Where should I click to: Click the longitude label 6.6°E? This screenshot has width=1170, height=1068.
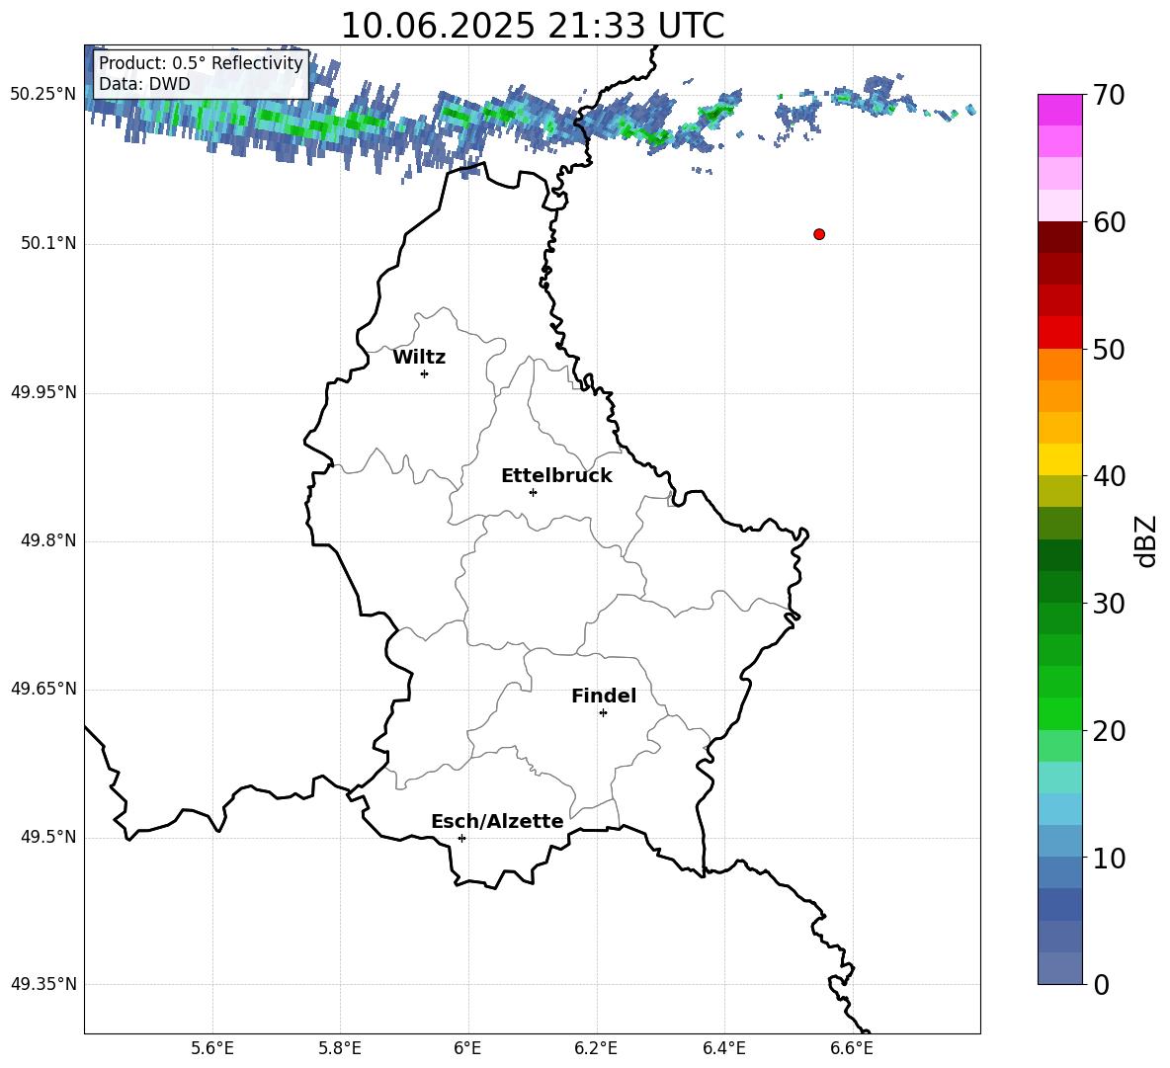852,1048
